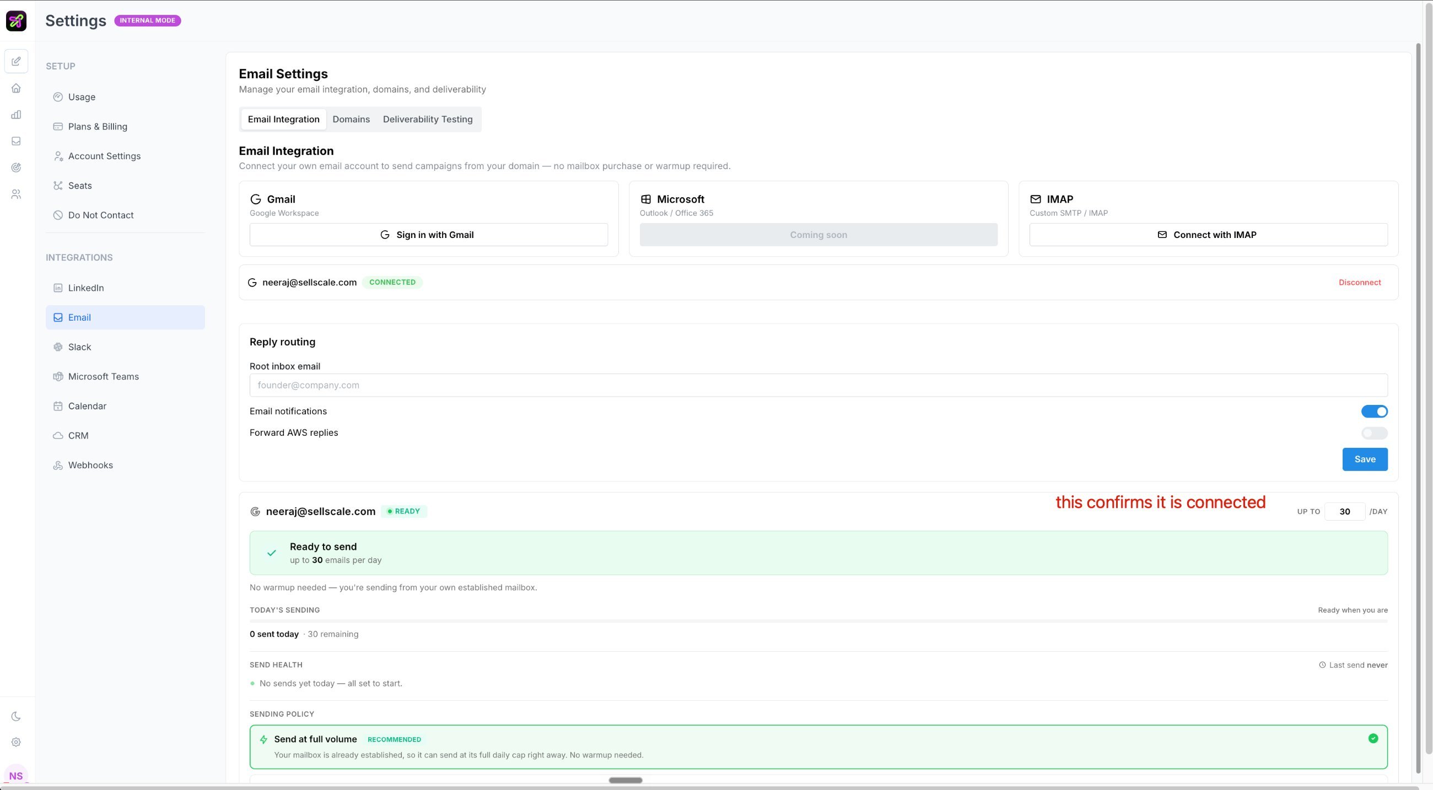
Task: Toggle dark mode moon icon
Action: (x=16, y=716)
